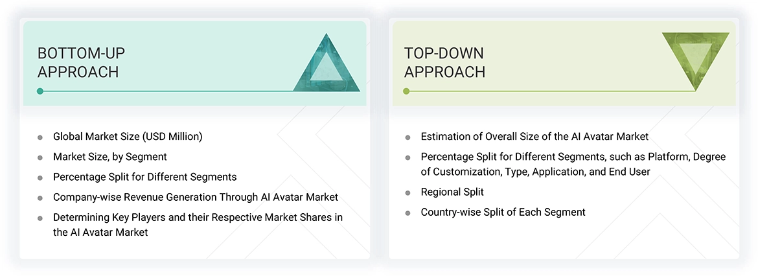Image resolution: width=758 pixels, height=276 pixels.
Task: Click Market Size, by Segment text
Action: pyautogui.click(x=110, y=157)
